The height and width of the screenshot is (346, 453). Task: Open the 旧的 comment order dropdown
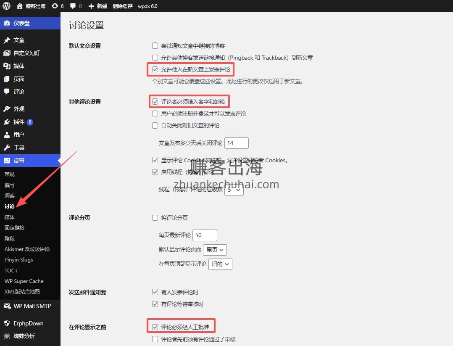(220, 264)
